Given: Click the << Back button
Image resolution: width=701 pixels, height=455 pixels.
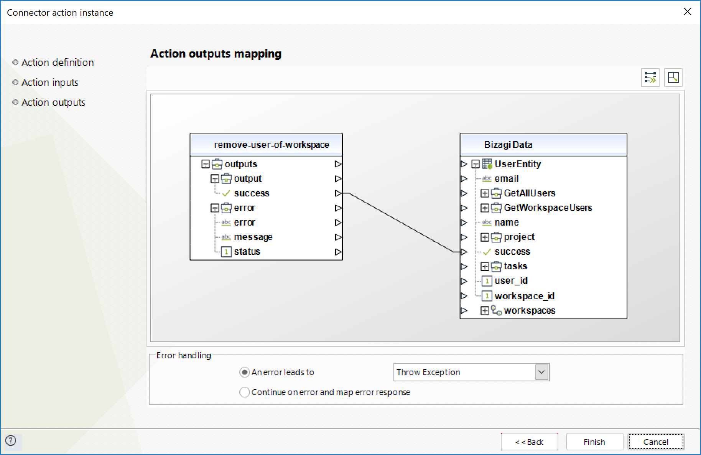Looking at the screenshot, I should tap(529, 442).
